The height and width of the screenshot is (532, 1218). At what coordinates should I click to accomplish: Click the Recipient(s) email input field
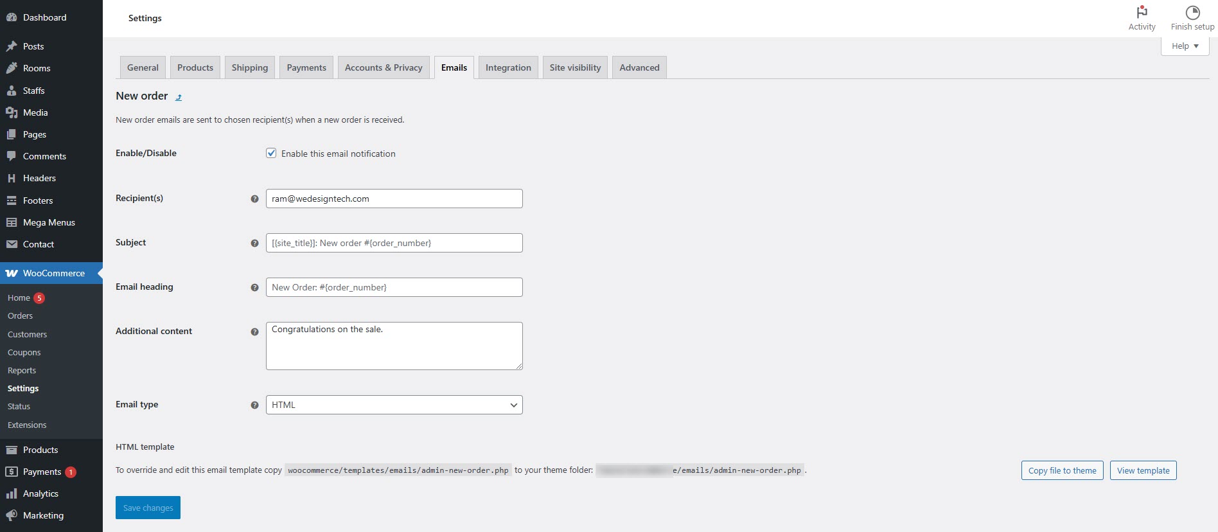tap(394, 199)
